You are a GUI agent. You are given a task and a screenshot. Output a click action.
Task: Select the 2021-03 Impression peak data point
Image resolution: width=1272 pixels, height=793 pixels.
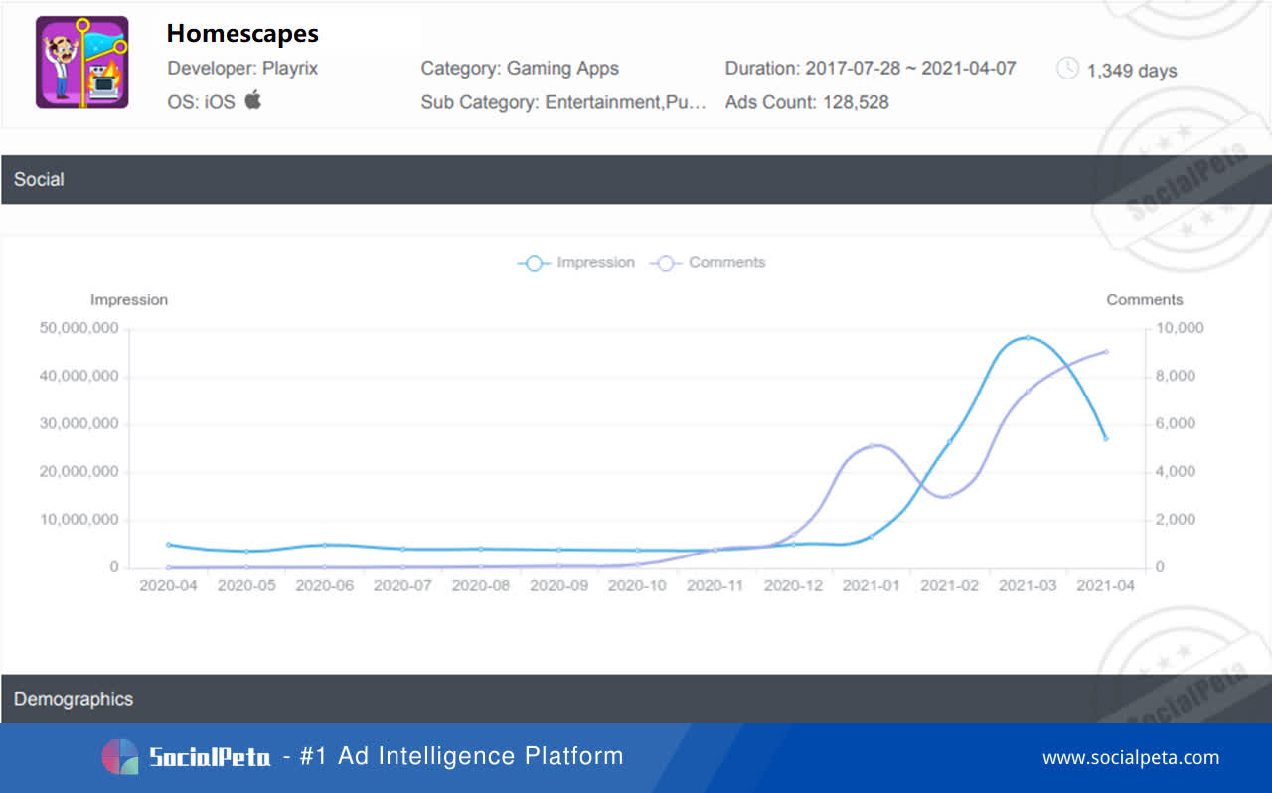1028,338
